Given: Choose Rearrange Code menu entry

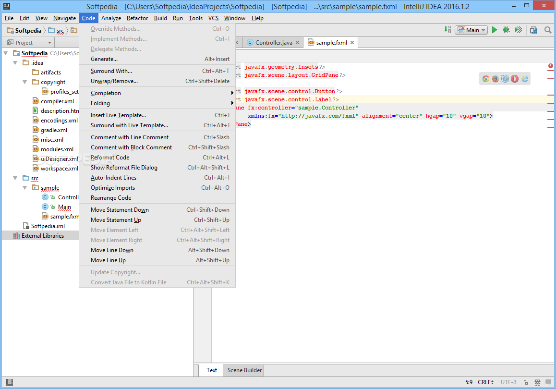Looking at the screenshot, I should tap(157, 198).
